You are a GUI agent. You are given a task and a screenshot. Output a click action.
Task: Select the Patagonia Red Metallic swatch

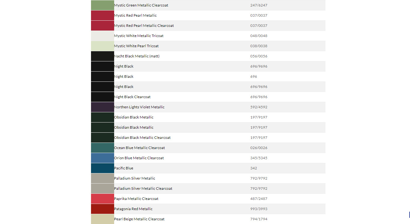tap(102, 209)
